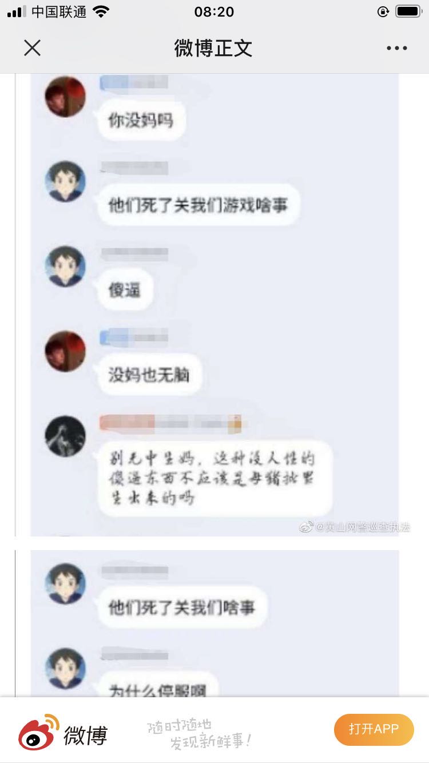
Task: Open the first chat screenshot image
Action: [214, 305]
